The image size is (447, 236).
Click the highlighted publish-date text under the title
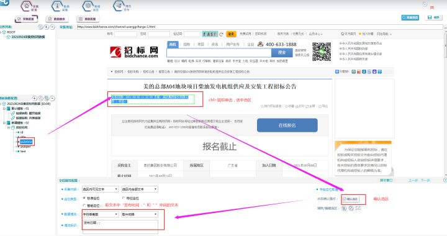pyautogui.click(x=150, y=99)
